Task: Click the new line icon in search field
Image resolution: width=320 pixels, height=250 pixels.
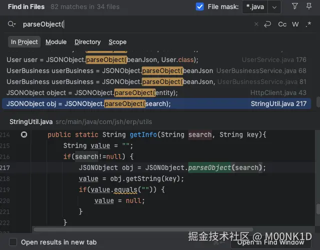Action: [267, 24]
